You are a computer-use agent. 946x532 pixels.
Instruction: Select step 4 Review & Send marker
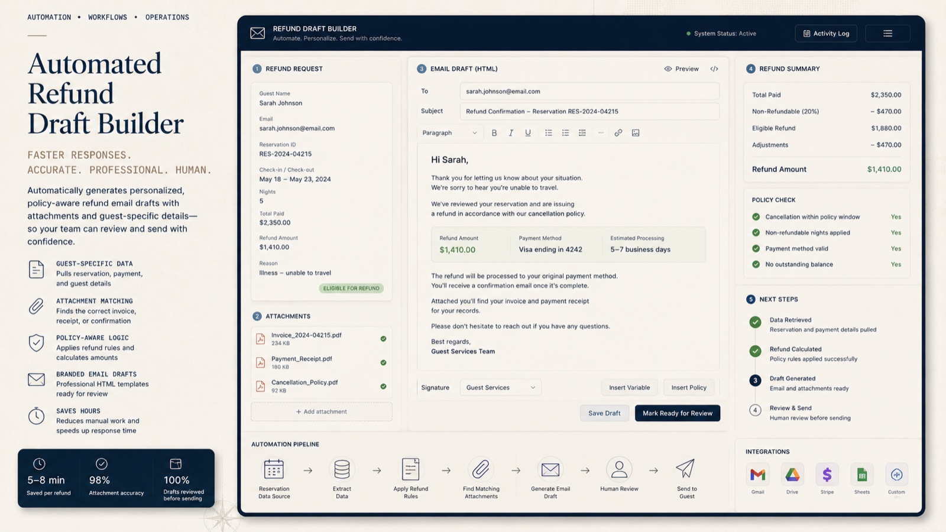tap(755, 410)
